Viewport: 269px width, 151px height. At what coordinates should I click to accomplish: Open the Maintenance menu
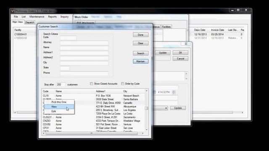click(x=37, y=17)
